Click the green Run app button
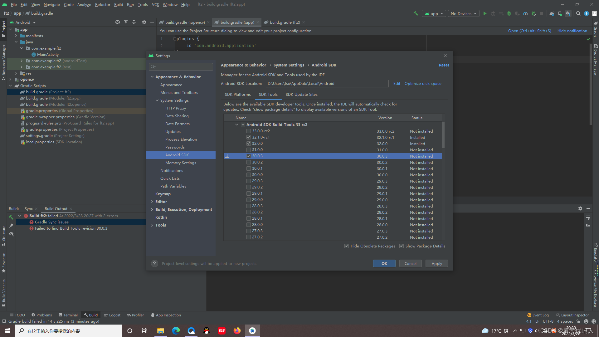Screen dimensions: 599x337 pos(485,13)
